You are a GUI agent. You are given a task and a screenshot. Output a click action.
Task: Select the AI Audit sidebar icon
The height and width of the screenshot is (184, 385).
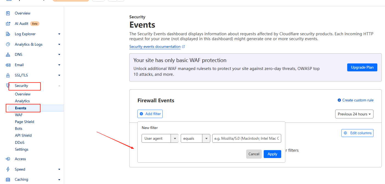8,24
